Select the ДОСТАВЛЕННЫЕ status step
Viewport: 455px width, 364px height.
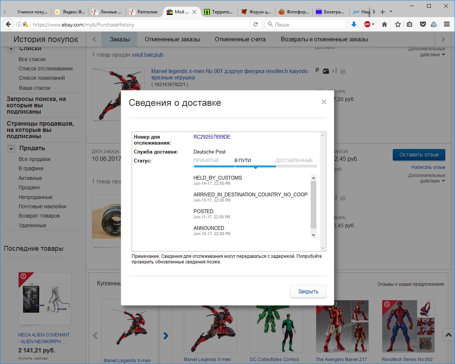(x=294, y=161)
